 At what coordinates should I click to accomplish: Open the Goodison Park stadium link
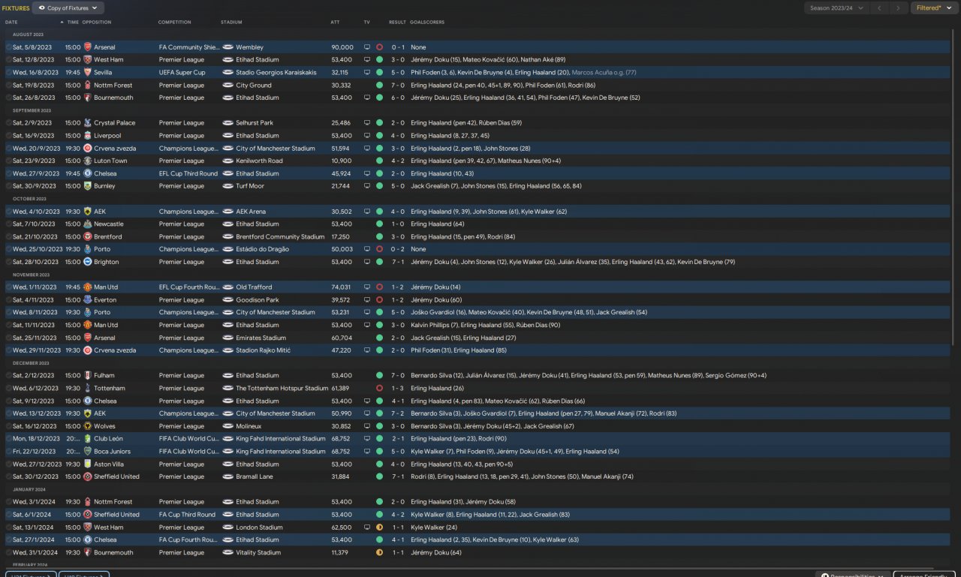point(258,300)
